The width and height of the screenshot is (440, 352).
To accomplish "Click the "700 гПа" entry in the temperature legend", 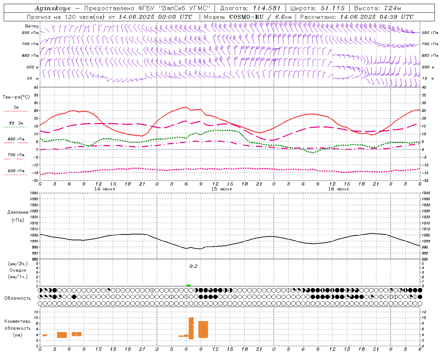I will 16,155.
